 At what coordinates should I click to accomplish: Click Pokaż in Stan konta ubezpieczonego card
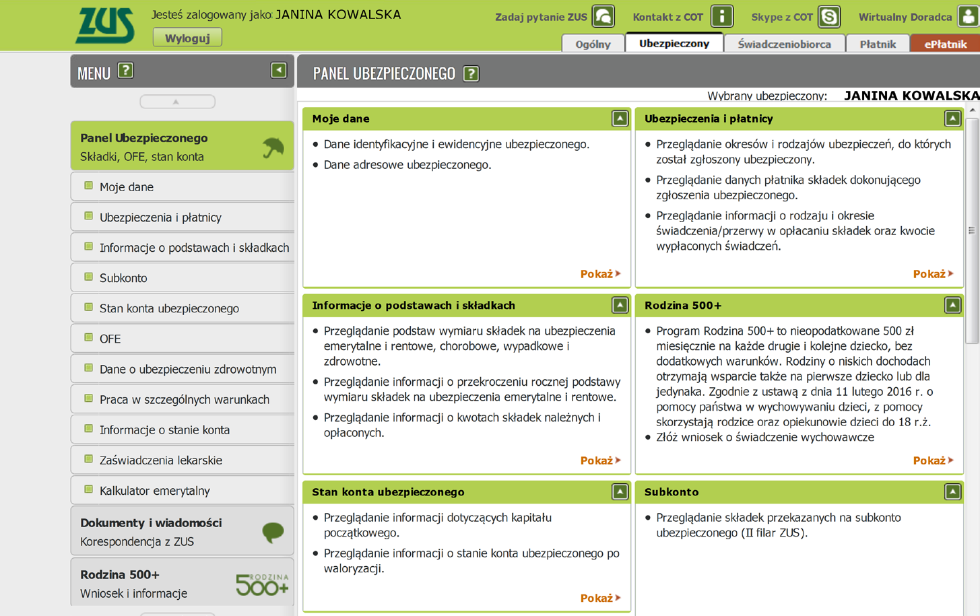600,598
